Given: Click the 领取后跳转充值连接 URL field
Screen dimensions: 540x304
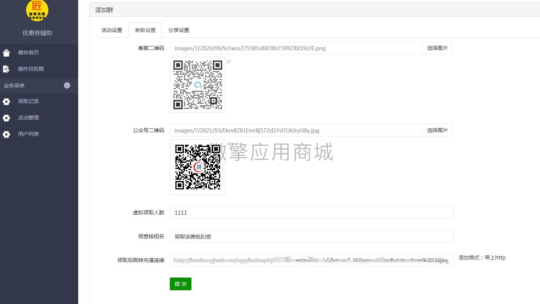Looking at the screenshot, I should pos(311,260).
